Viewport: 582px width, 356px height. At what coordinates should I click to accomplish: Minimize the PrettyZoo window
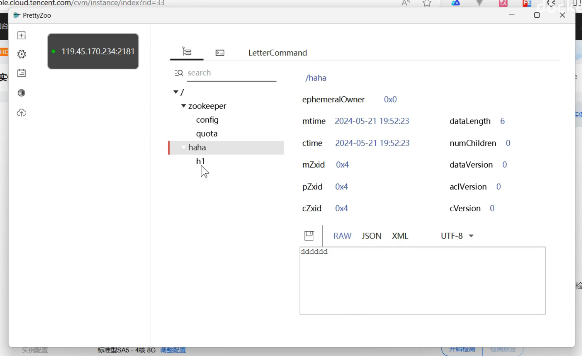(512, 15)
